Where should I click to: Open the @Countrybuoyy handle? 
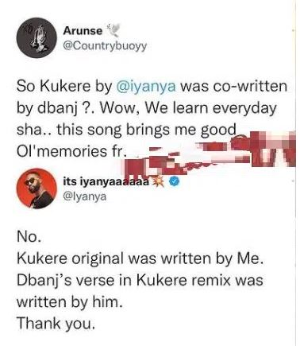pos(105,46)
